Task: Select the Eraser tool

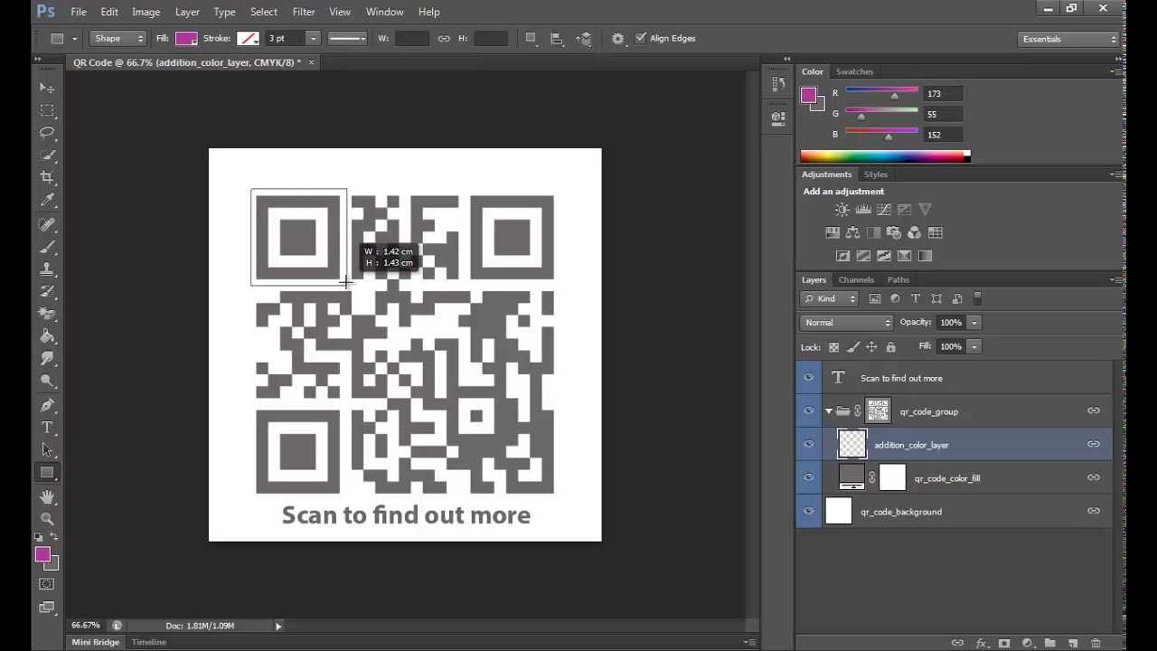Action: pos(47,315)
